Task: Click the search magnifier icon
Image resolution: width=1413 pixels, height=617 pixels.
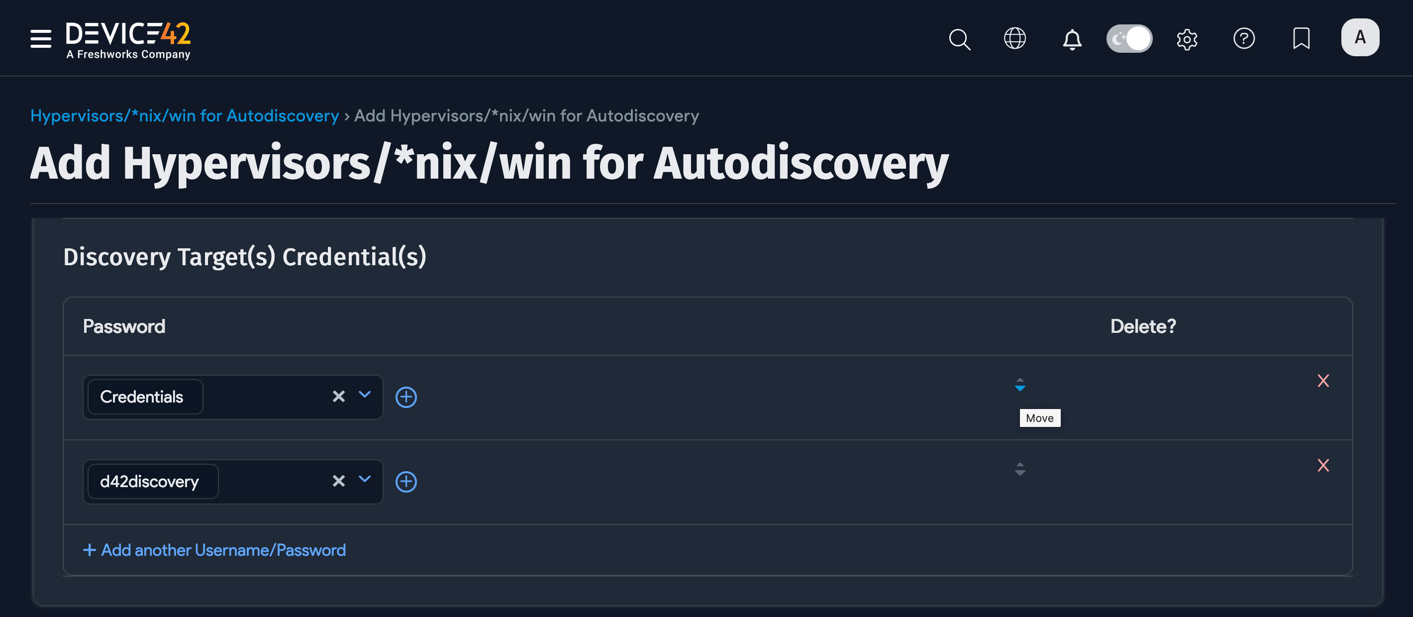Action: (x=959, y=39)
